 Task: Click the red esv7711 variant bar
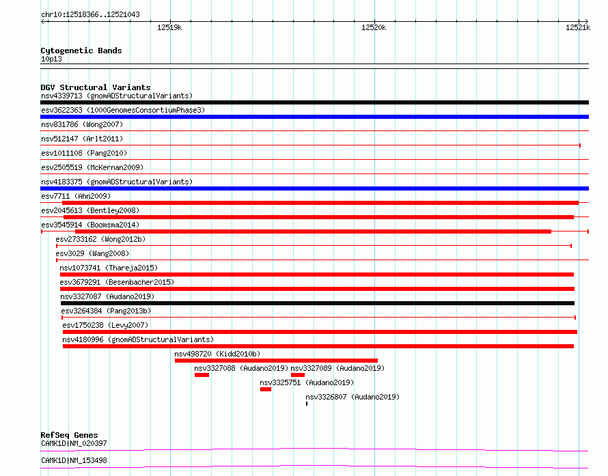point(320,203)
